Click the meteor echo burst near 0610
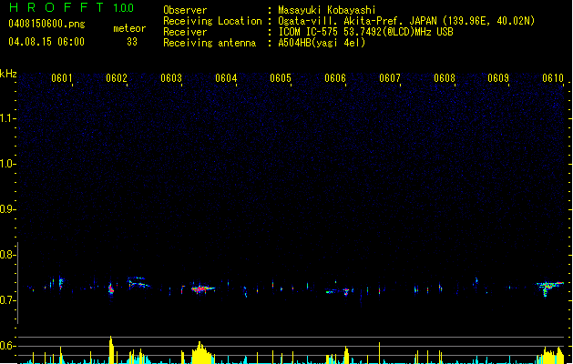The width and height of the screenshot is (573, 364). pyautogui.click(x=549, y=288)
